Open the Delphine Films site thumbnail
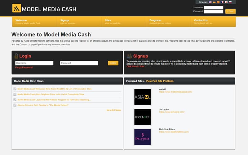 (143, 137)
